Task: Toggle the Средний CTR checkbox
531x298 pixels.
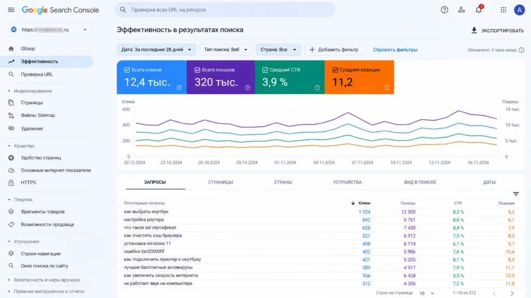Action: [265, 70]
